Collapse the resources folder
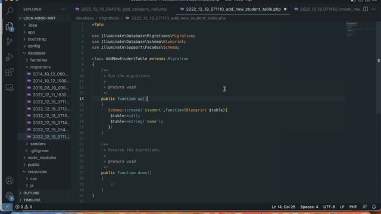The height and width of the screenshot is (214, 381). [x=37, y=172]
